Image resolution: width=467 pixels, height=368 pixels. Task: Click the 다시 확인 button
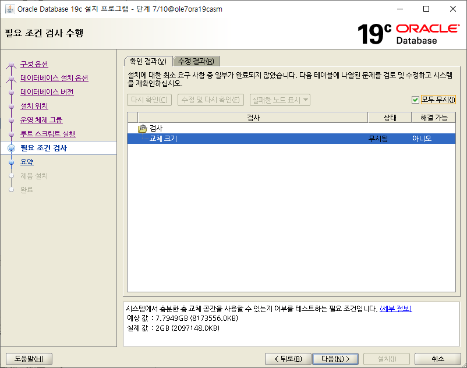(149, 100)
